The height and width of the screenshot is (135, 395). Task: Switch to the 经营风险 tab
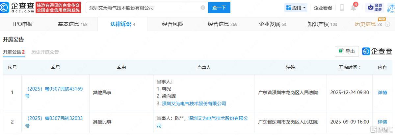[x=172, y=24]
